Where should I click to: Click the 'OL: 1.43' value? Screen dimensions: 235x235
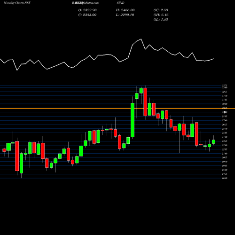161,20
